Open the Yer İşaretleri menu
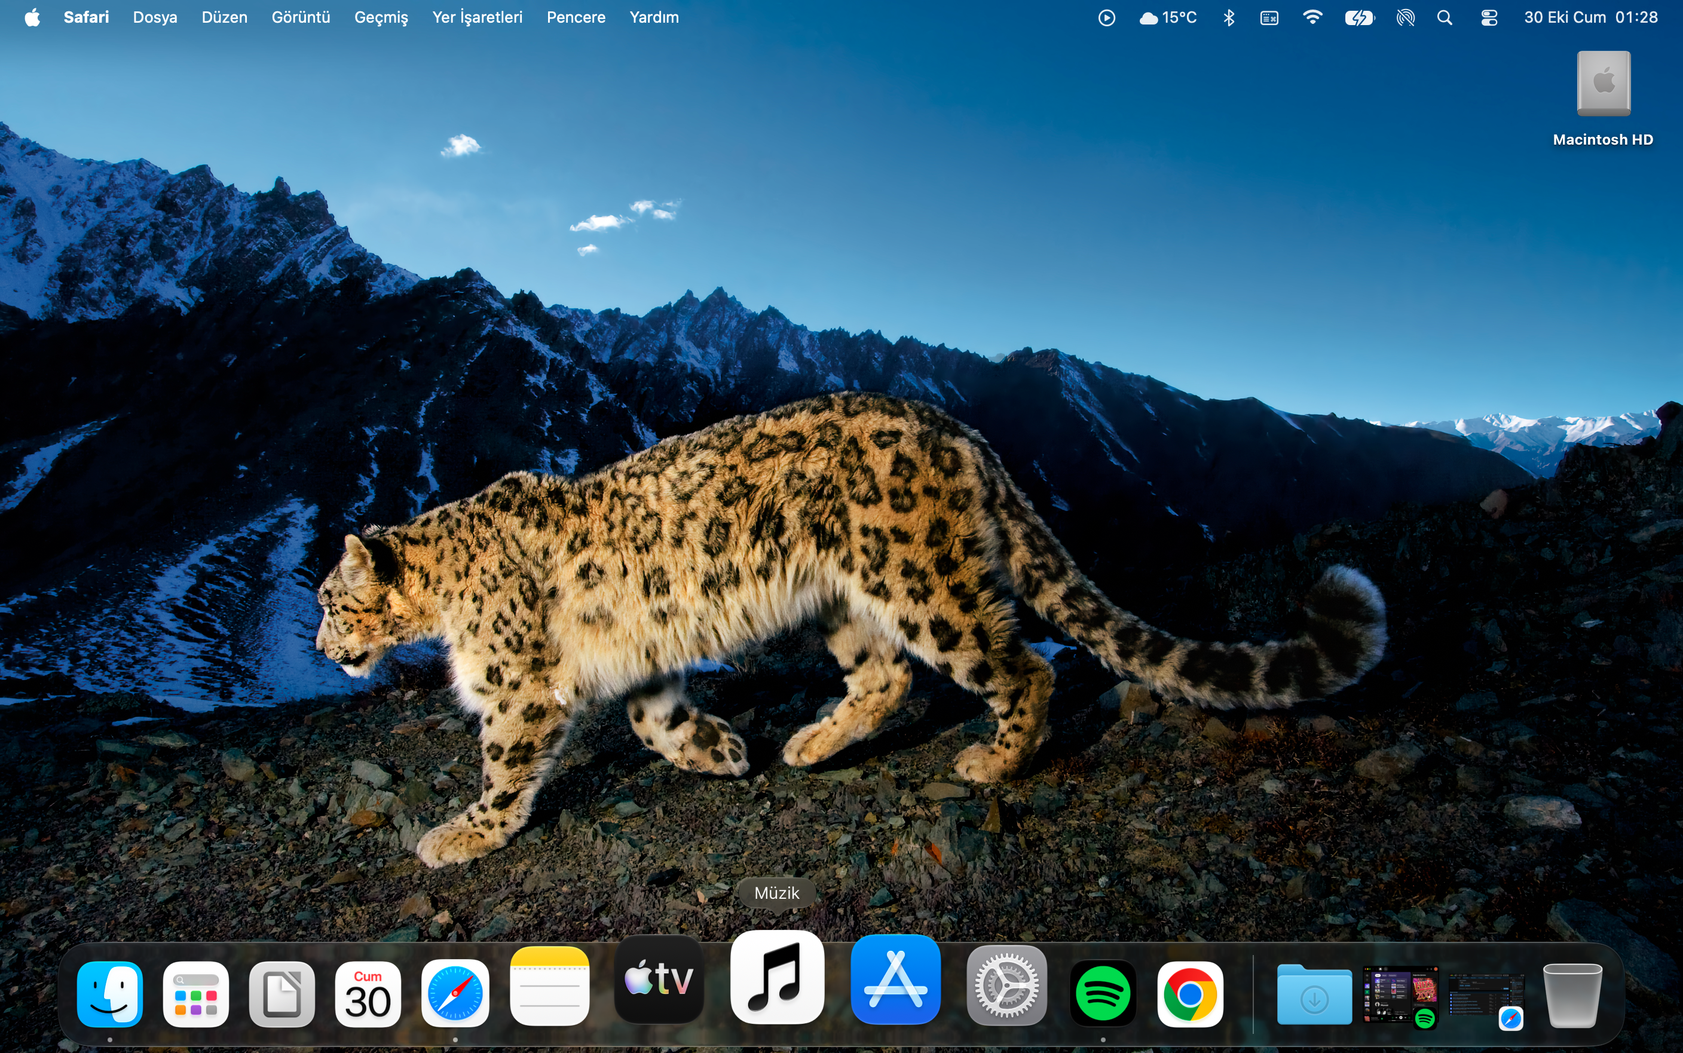Viewport: 1683px width, 1053px height. tap(478, 17)
